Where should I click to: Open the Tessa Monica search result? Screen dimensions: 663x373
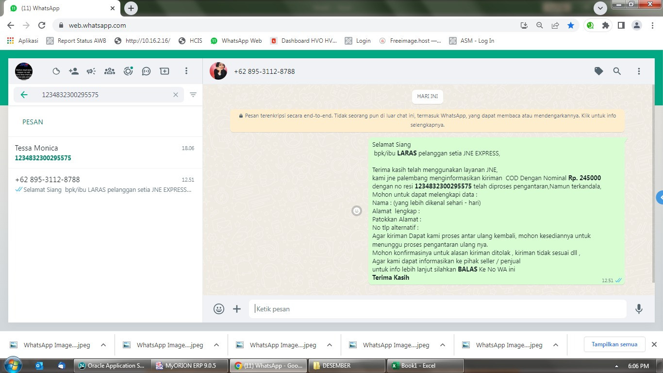pyautogui.click(x=105, y=153)
